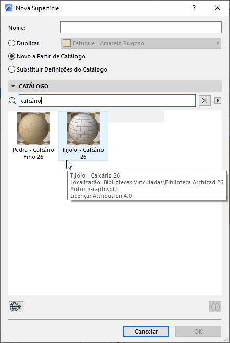This screenshot has height=343, width=230.
Task: Choose Substituir Definições do Catálogo radio button
Action: [x=11, y=69]
